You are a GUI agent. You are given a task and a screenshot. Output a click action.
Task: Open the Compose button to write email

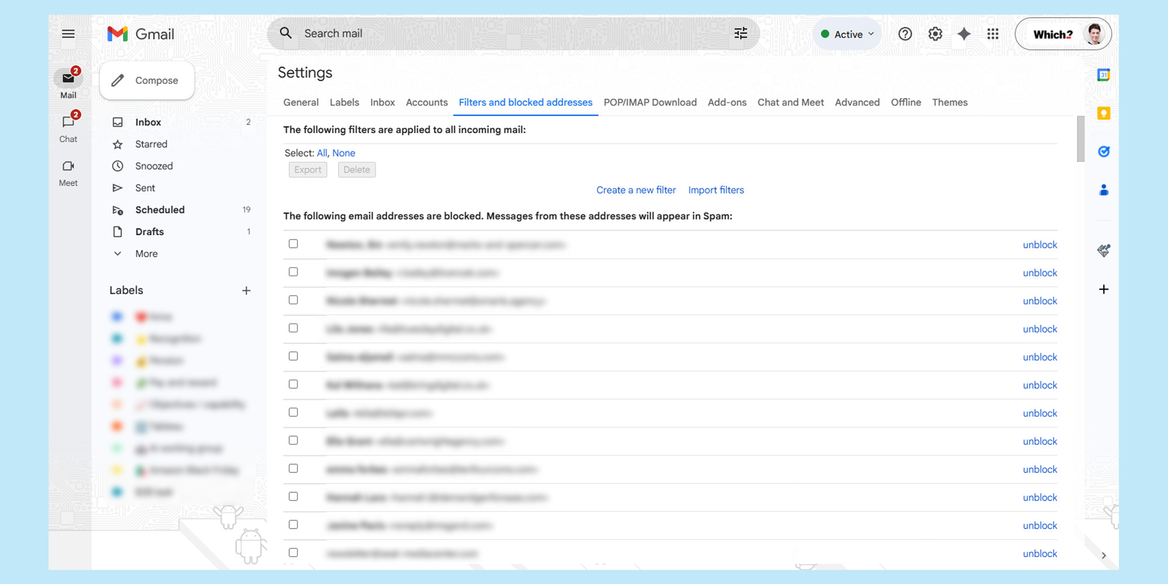(147, 80)
